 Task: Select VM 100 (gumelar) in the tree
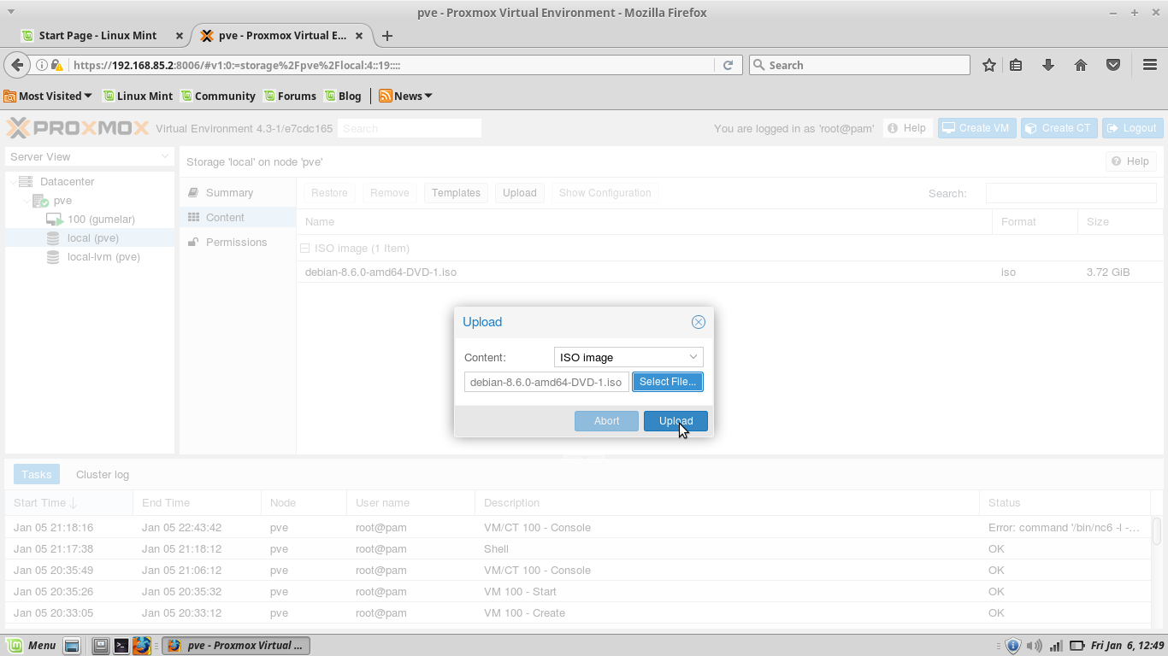(101, 220)
